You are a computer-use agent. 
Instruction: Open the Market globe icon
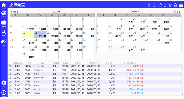pos(4,13)
